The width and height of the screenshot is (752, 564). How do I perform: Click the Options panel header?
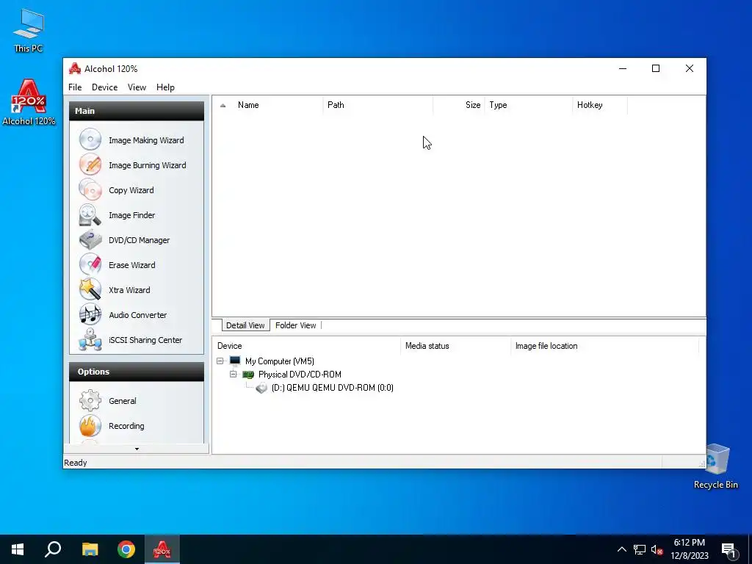pyautogui.click(x=137, y=372)
